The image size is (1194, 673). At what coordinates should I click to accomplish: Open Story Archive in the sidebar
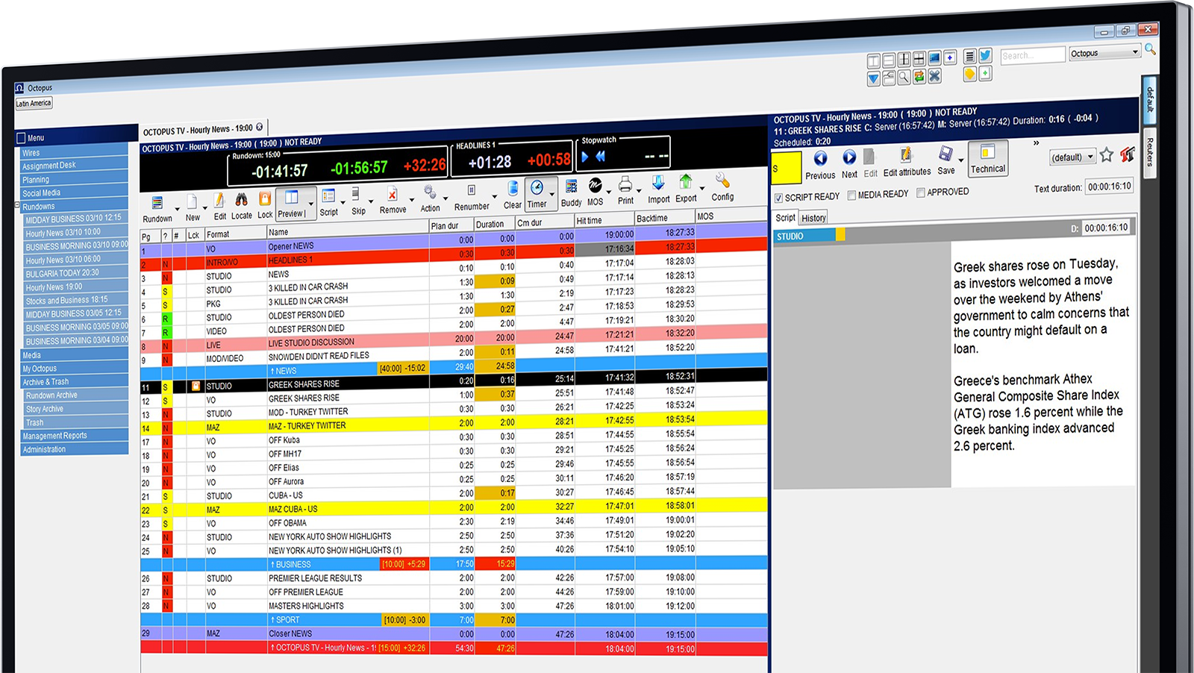(x=75, y=409)
